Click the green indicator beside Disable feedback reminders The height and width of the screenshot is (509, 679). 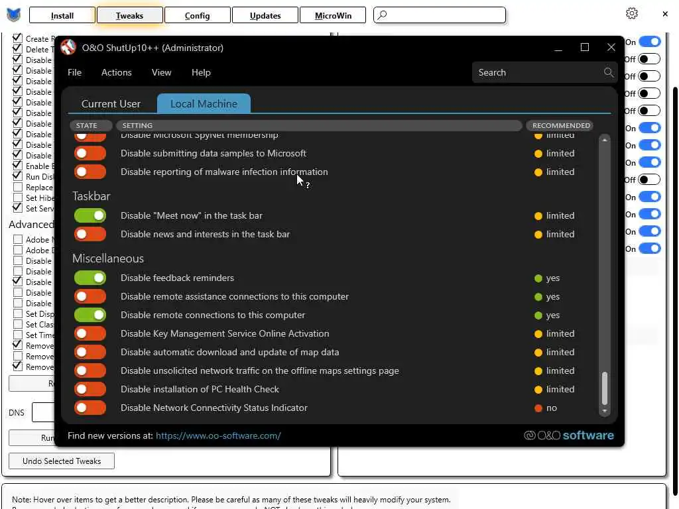click(538, 278)
